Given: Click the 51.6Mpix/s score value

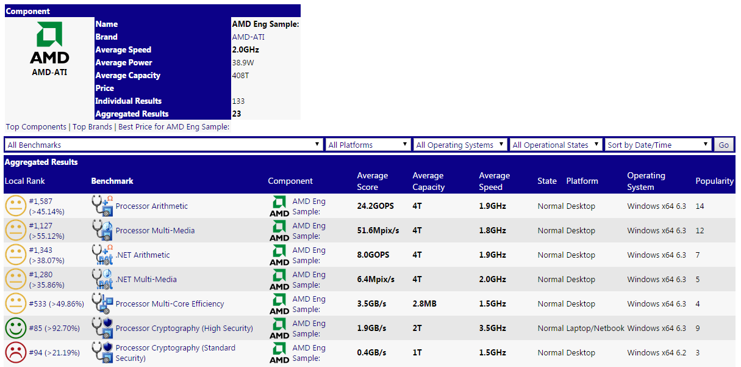Looking at the screenshot, I should [x=378, y=230].
